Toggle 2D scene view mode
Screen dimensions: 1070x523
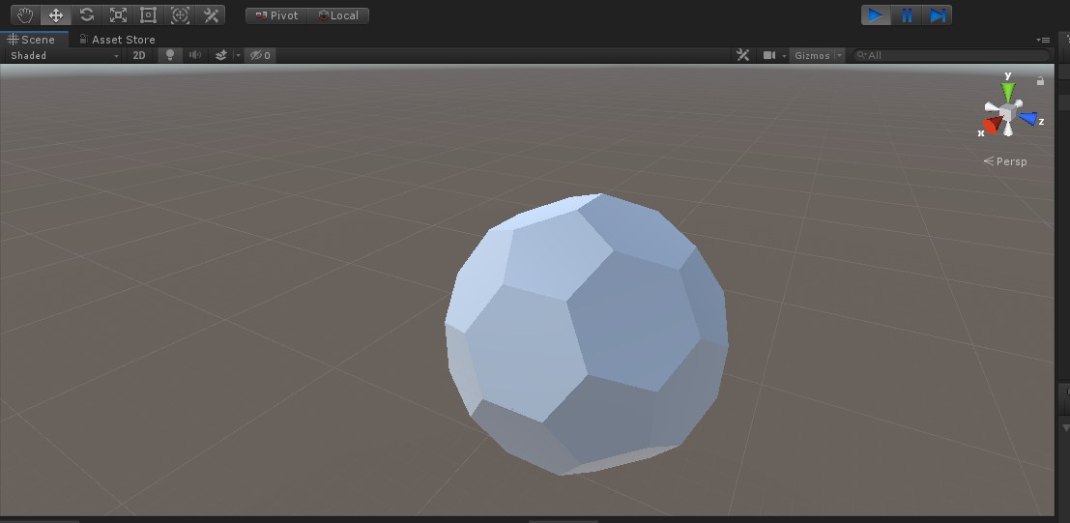[x=139, y=55]
